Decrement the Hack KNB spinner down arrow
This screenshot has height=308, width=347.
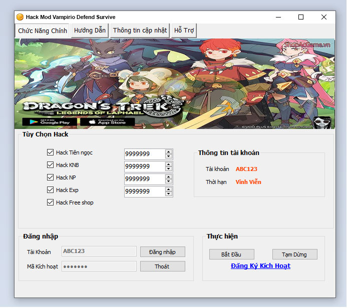[169, 169]
